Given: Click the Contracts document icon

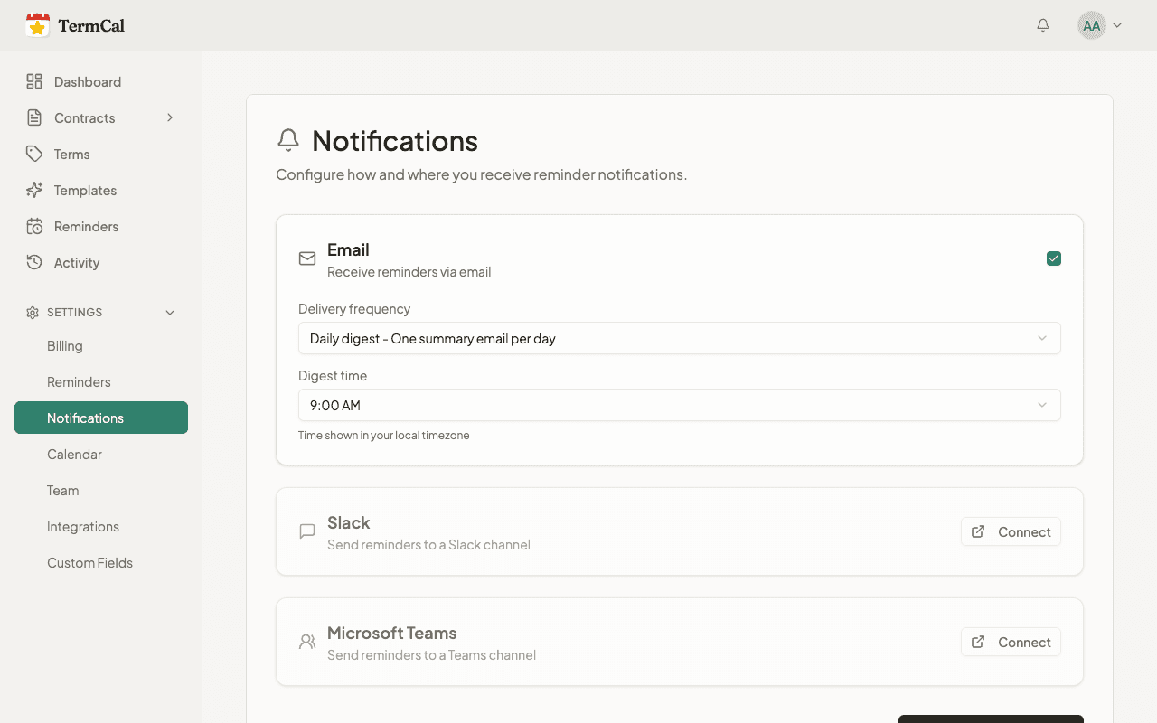Looking at the screenshot, I should (x=34, y=118).
